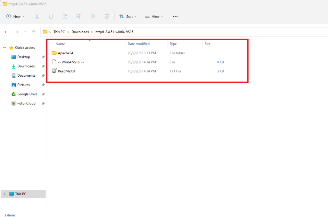
Task: Navigate to Downloads breadcrumb
Action: (80, 32)
